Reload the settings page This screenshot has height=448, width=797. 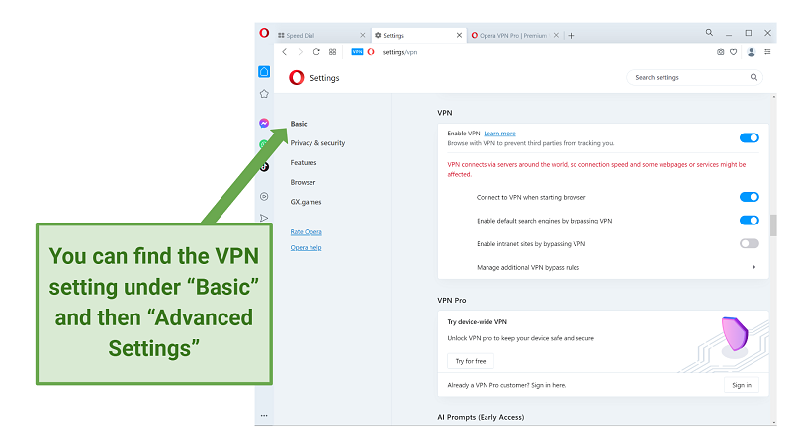316,52
